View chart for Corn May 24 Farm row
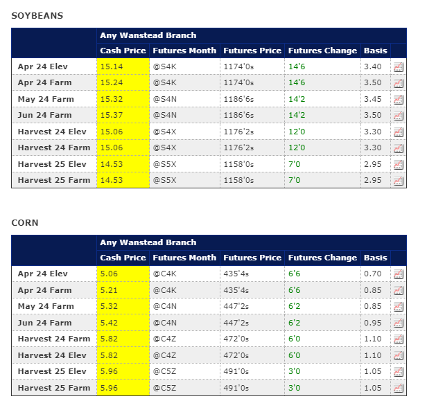427x410 pixels. 399,307
